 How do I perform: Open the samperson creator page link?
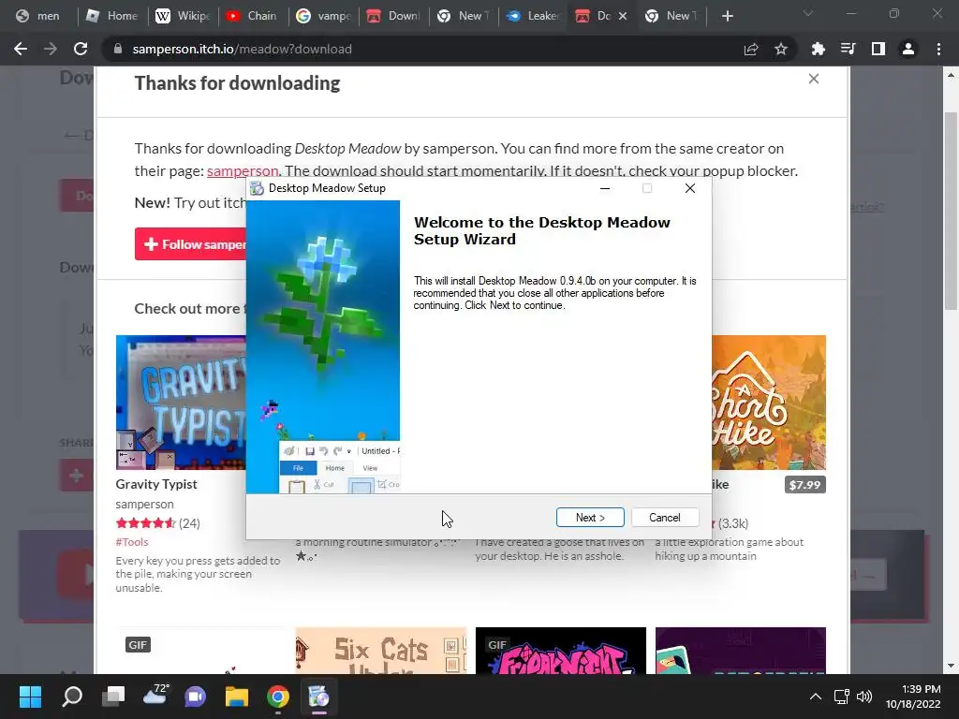click(243, 170)
